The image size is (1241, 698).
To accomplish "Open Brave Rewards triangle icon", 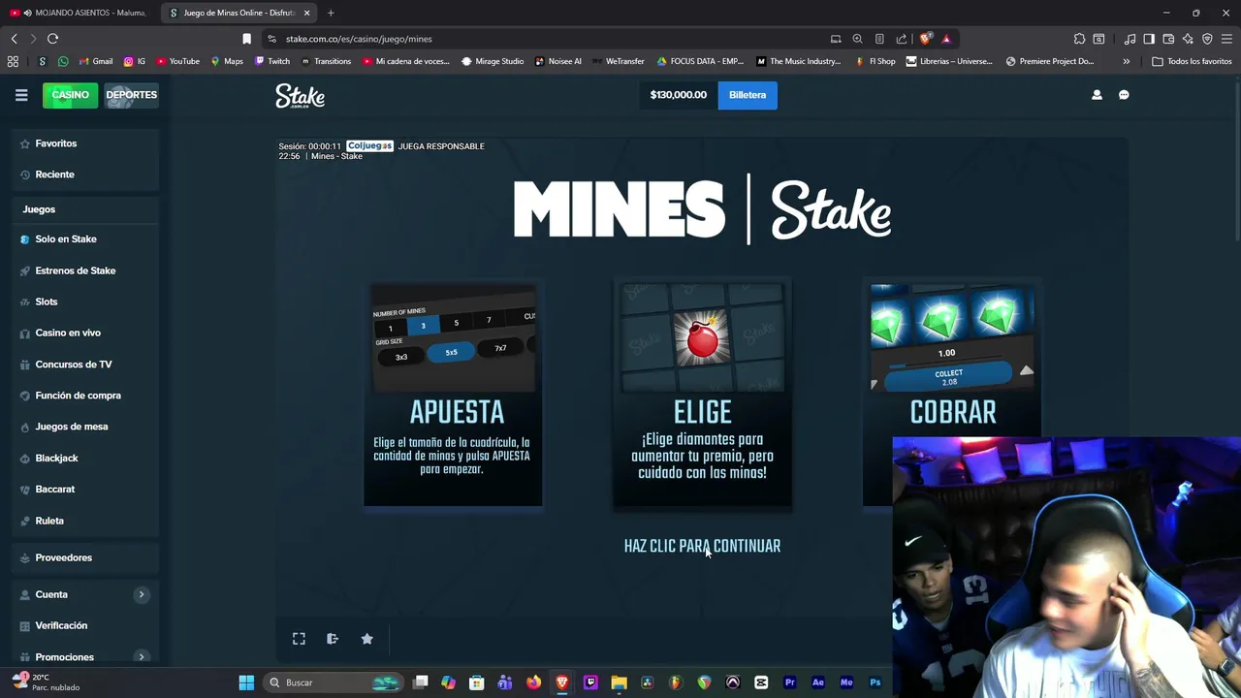I will [946, 39].
